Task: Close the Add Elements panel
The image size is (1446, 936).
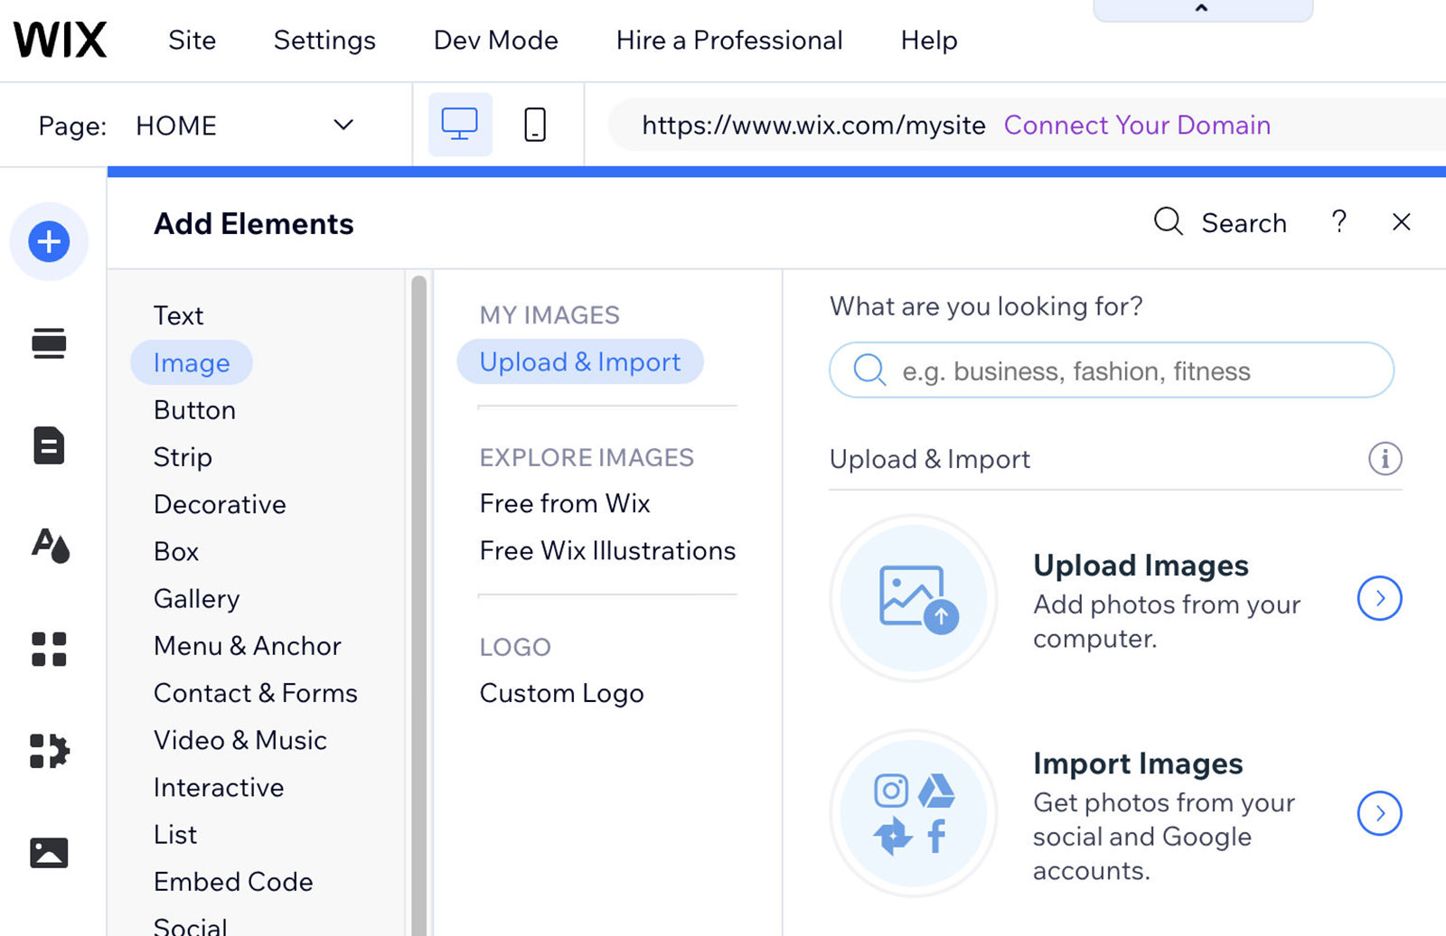Action: click(x=1402, y=221)
